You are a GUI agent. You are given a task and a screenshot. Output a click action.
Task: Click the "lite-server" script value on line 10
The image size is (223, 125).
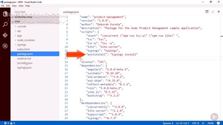[x=110, y=47]
